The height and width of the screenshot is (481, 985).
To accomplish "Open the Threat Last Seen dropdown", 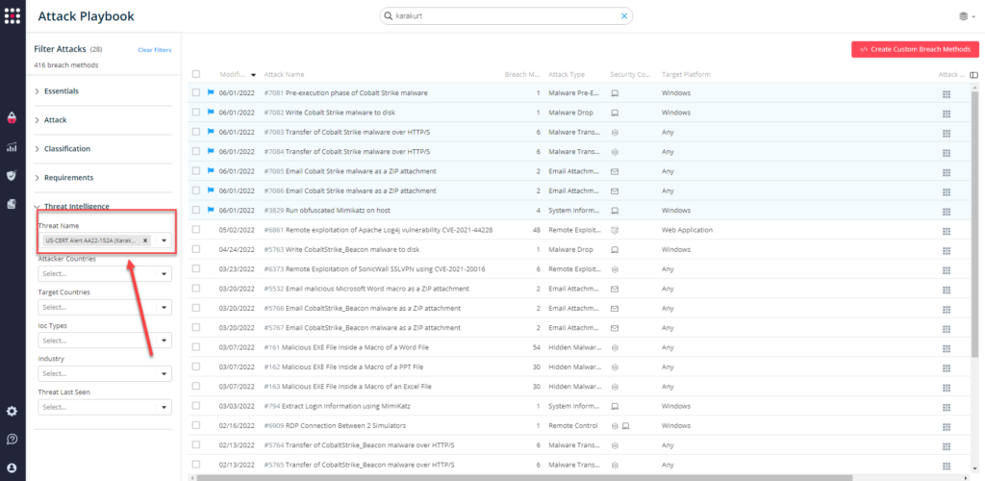I will (104, 407).
